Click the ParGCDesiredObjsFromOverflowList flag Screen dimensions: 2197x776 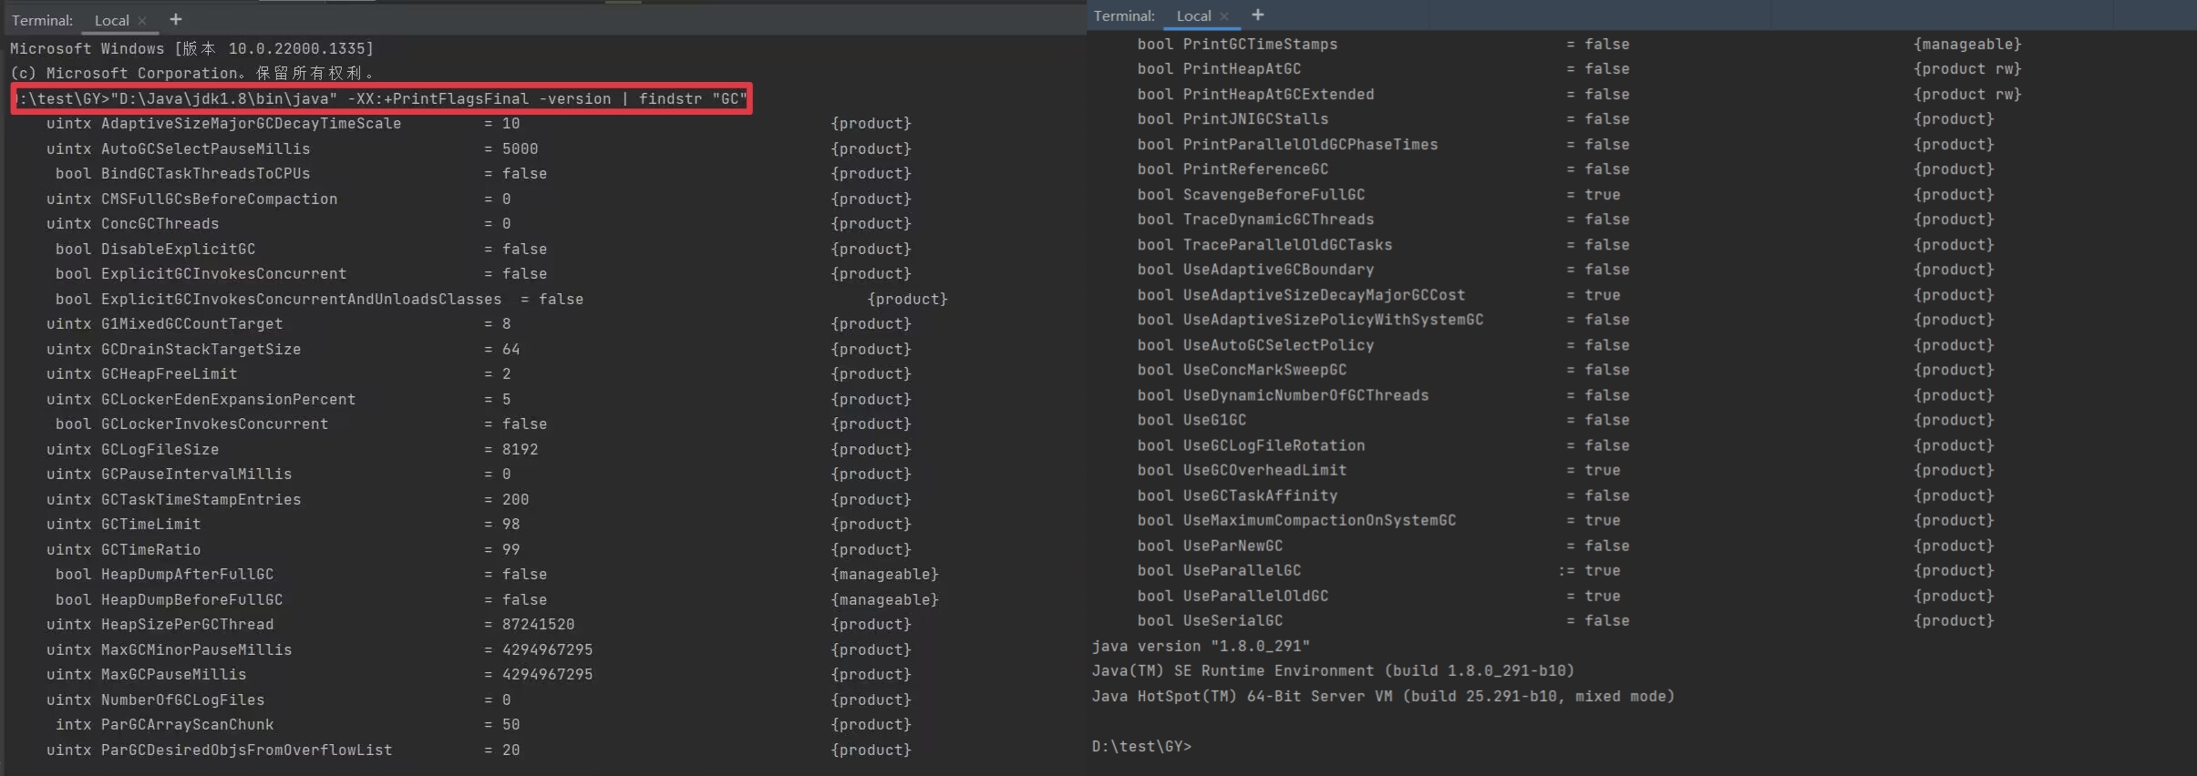click(246, 750)
